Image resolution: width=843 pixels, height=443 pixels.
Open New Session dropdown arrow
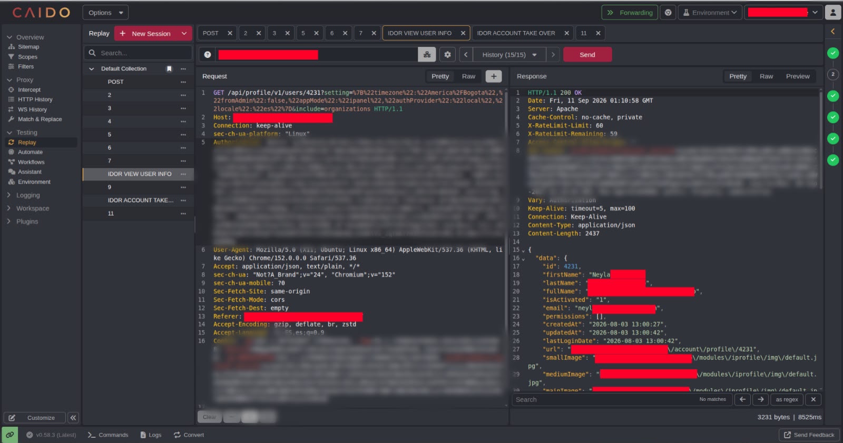pos(184,34)
